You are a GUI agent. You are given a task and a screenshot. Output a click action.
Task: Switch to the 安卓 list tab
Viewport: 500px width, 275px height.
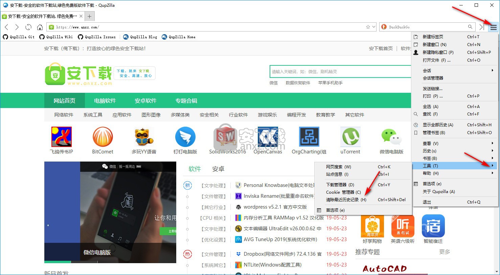click(218, 169)
